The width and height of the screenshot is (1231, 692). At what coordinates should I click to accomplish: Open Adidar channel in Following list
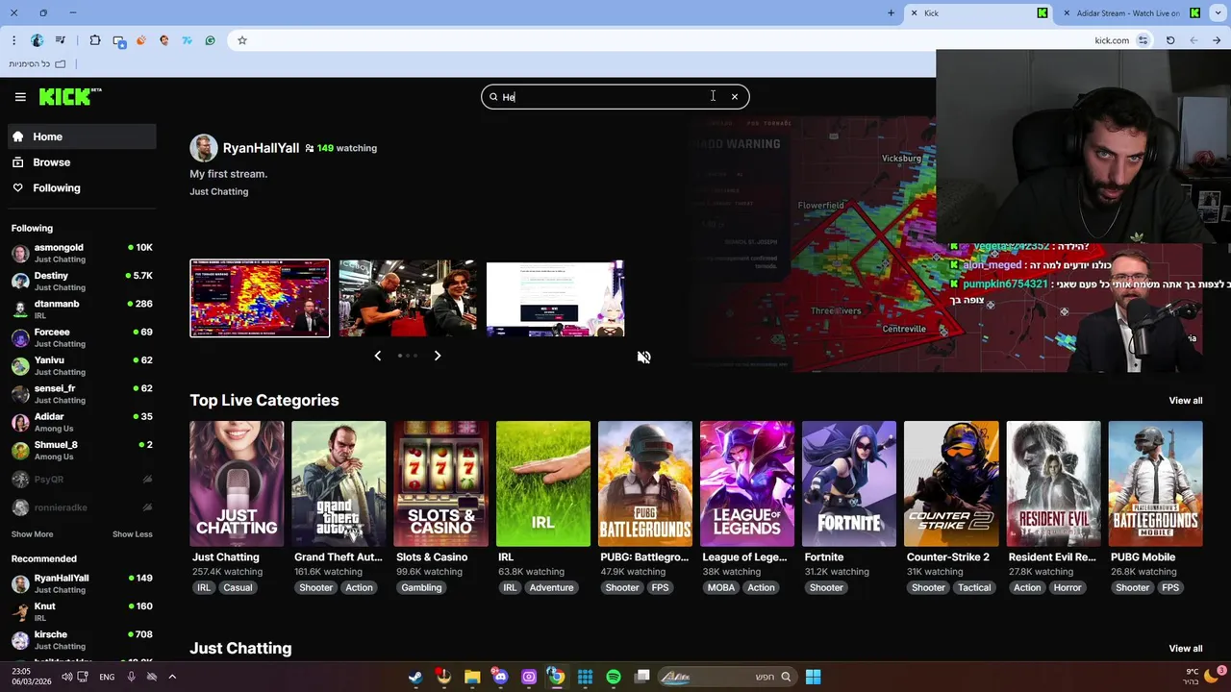pyautogui.click(x=83, y=422)
